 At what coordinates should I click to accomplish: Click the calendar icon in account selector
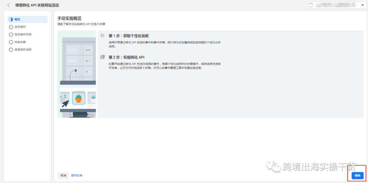(310, 5)
